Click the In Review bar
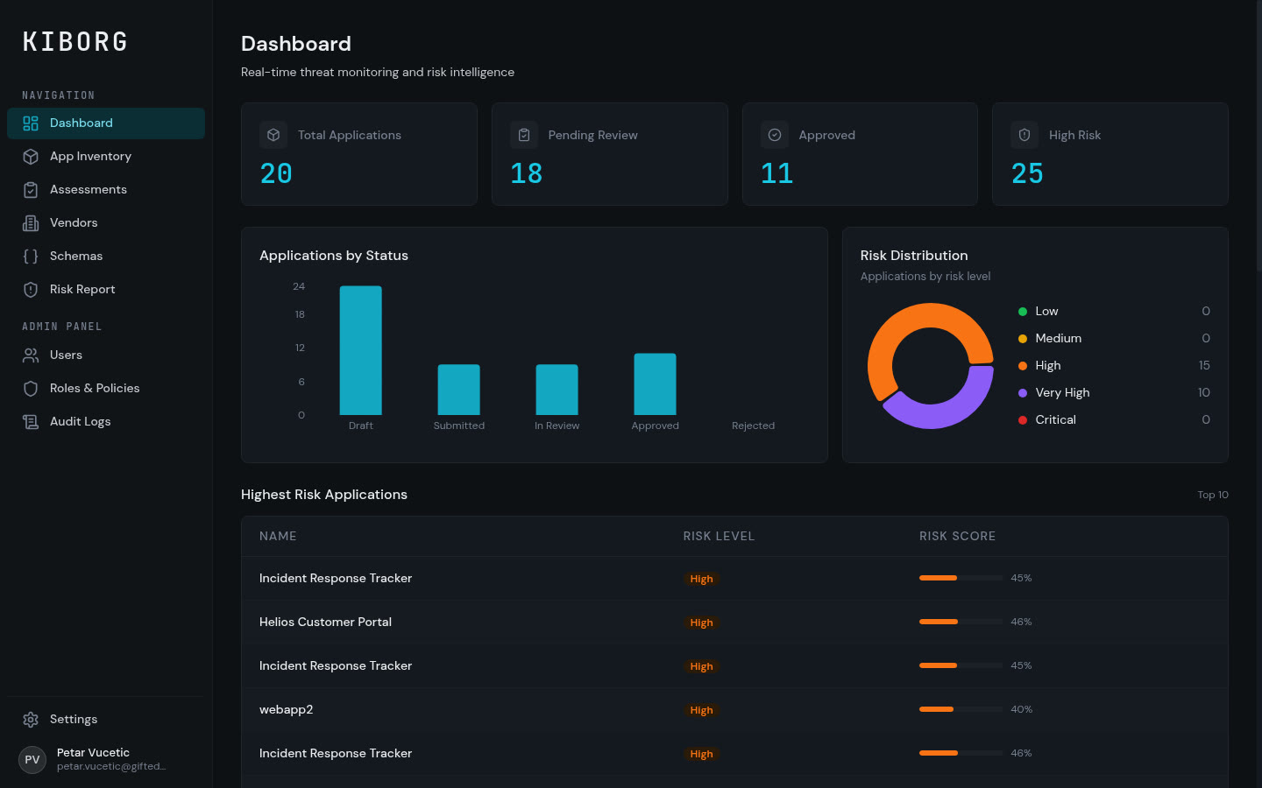This screenshot has width=1262, height=788. click(557, 390)
